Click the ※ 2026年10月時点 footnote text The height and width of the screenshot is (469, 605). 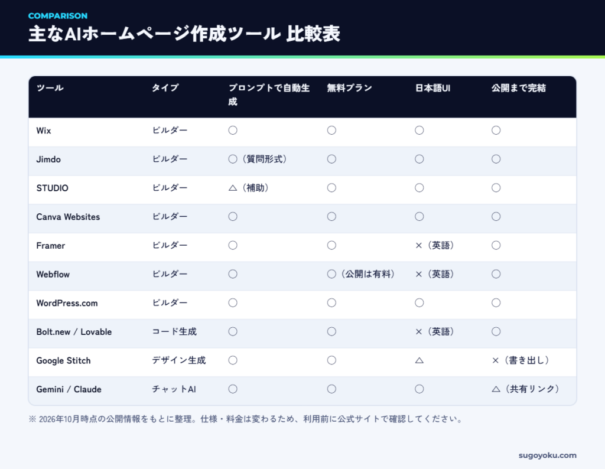[x=246, y=419]
